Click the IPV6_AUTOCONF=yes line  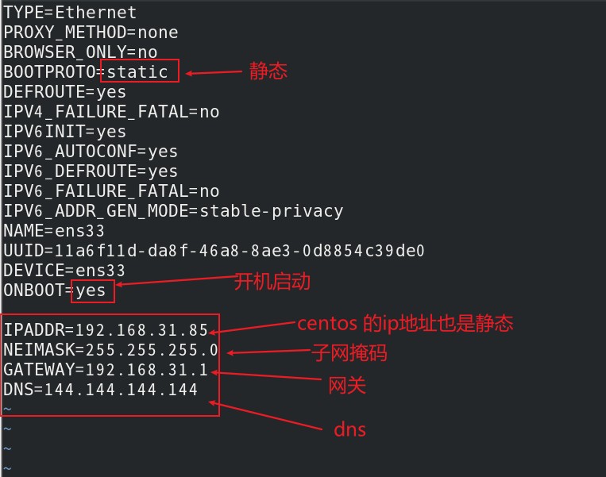(x=91, y=152)
